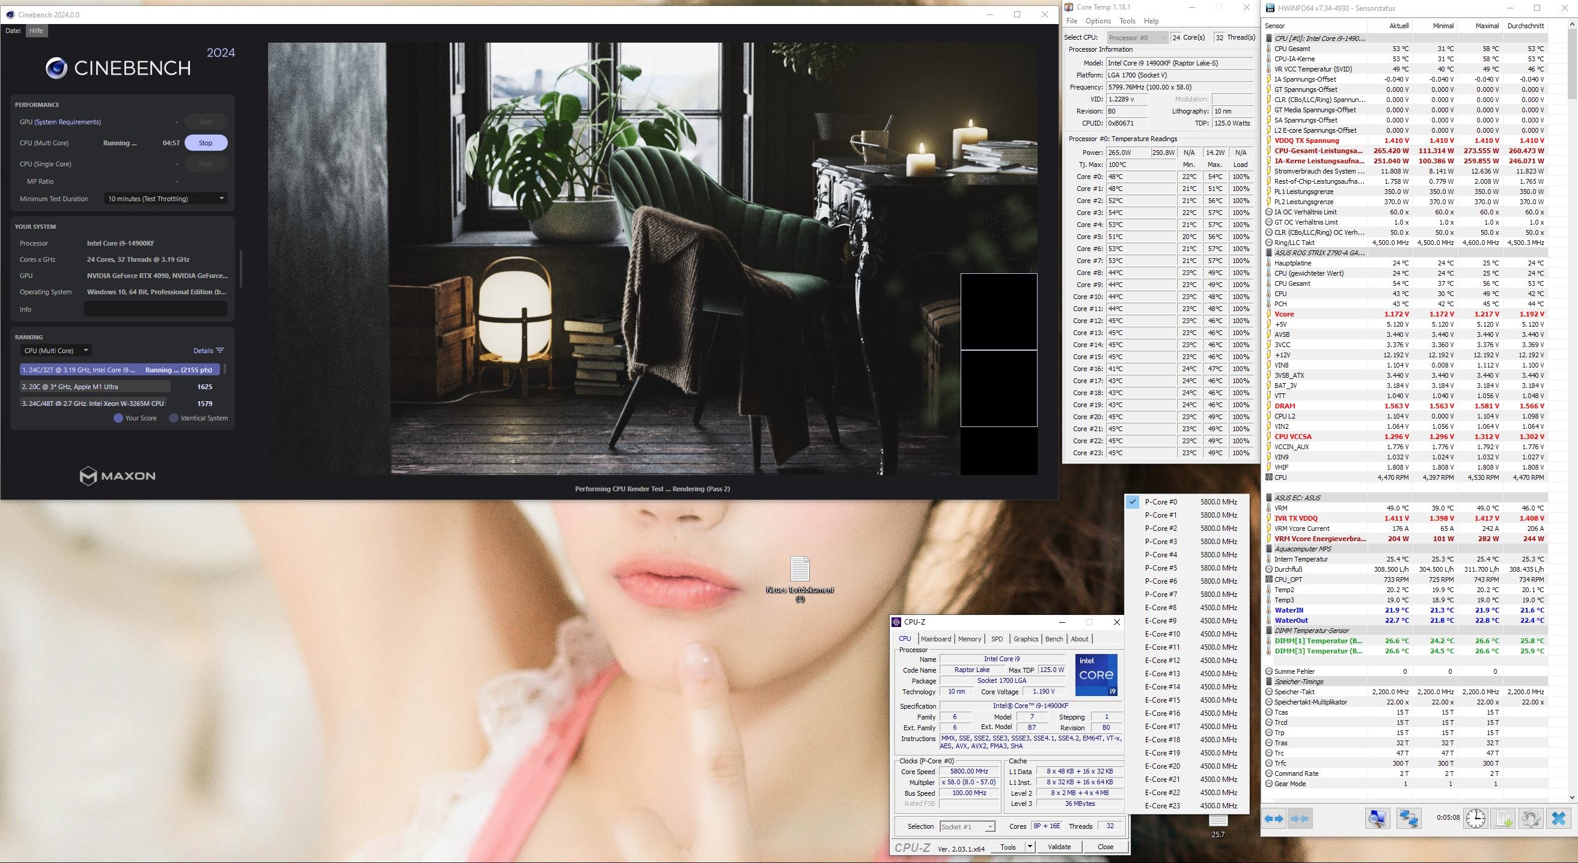1578x863 pixels.
Task: Click the CPU-Z Validate button
Action: pyautogui.click(x=1059, y=847)
